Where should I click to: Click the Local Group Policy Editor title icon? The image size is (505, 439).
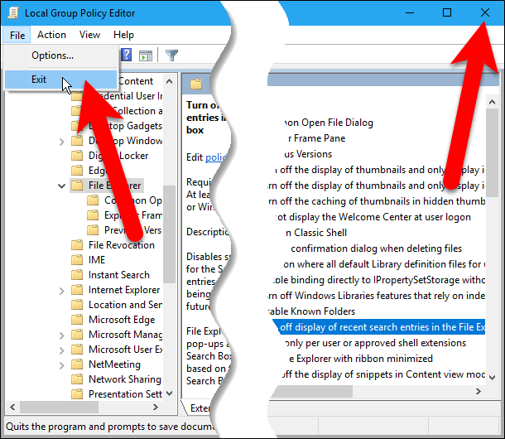pos(13,13)
